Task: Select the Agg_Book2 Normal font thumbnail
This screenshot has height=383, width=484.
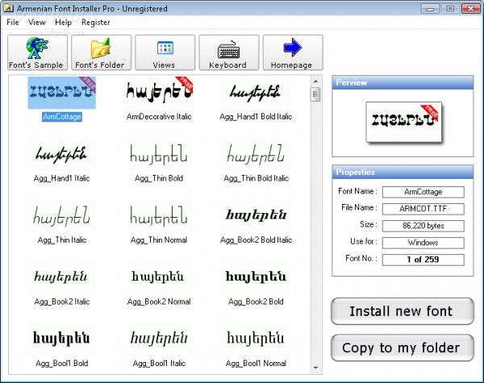Action: click(159, 277)
